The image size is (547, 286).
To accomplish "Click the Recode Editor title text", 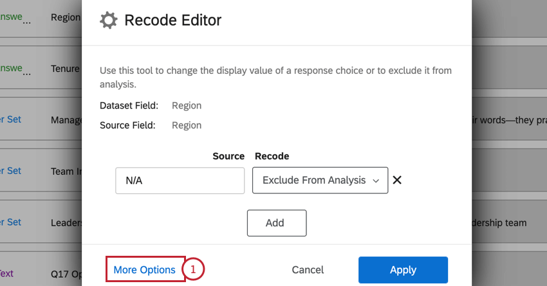I will (x=172, y=21).
